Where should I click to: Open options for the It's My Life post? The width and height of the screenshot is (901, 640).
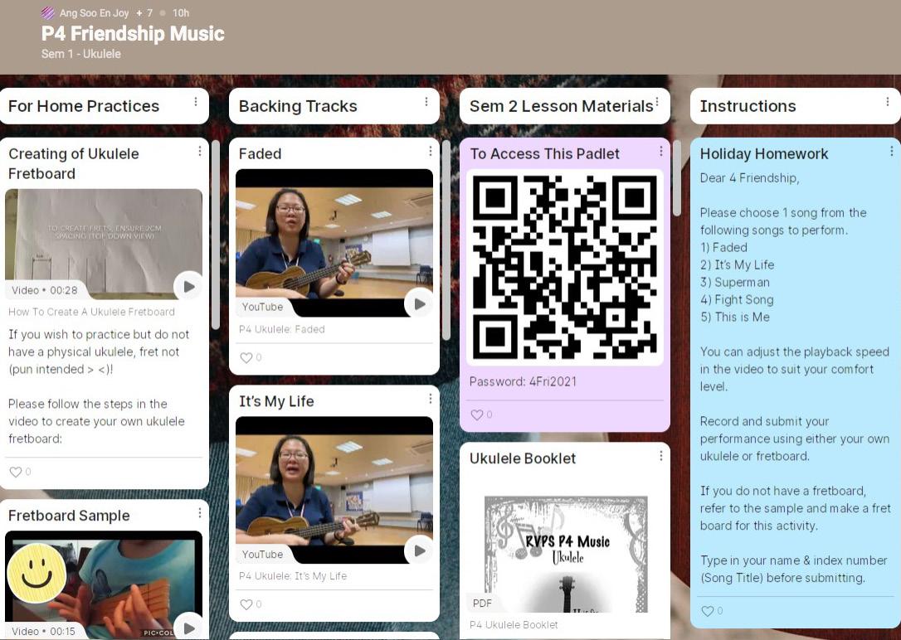(431, 399)
